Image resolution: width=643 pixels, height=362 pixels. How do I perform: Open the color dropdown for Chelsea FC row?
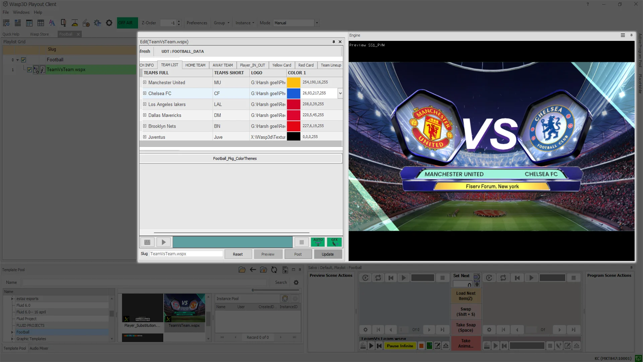click(340, 93)
